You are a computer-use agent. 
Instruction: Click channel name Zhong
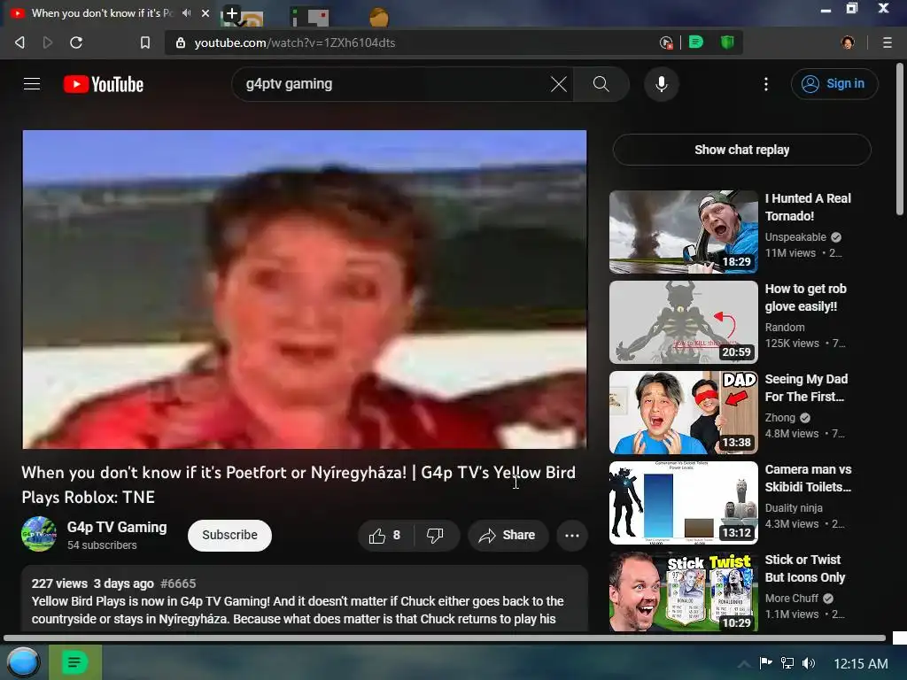pyautogui.click(x=779, y=418)
